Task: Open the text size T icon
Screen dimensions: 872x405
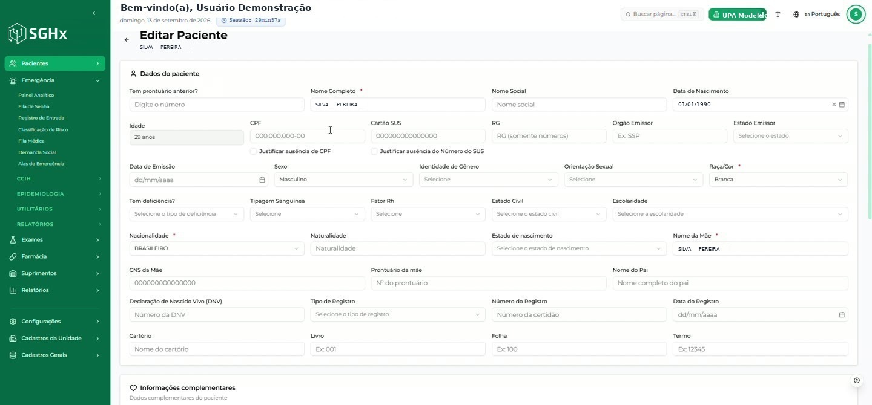Action: (778, 15)
